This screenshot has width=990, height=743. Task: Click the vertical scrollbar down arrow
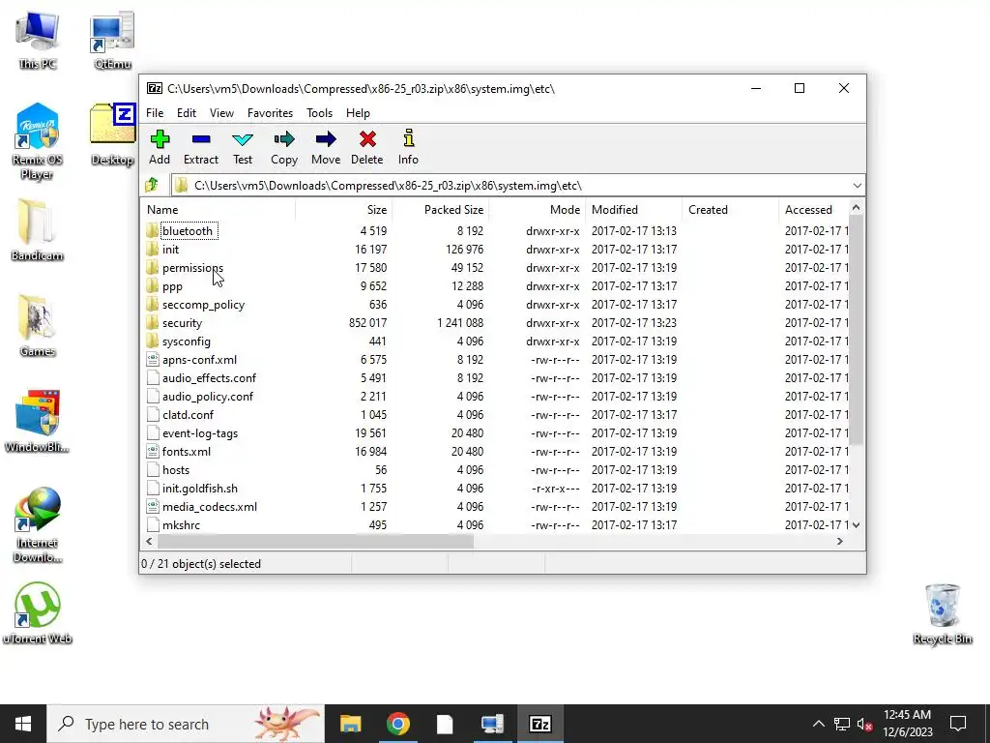pos(857,525)
